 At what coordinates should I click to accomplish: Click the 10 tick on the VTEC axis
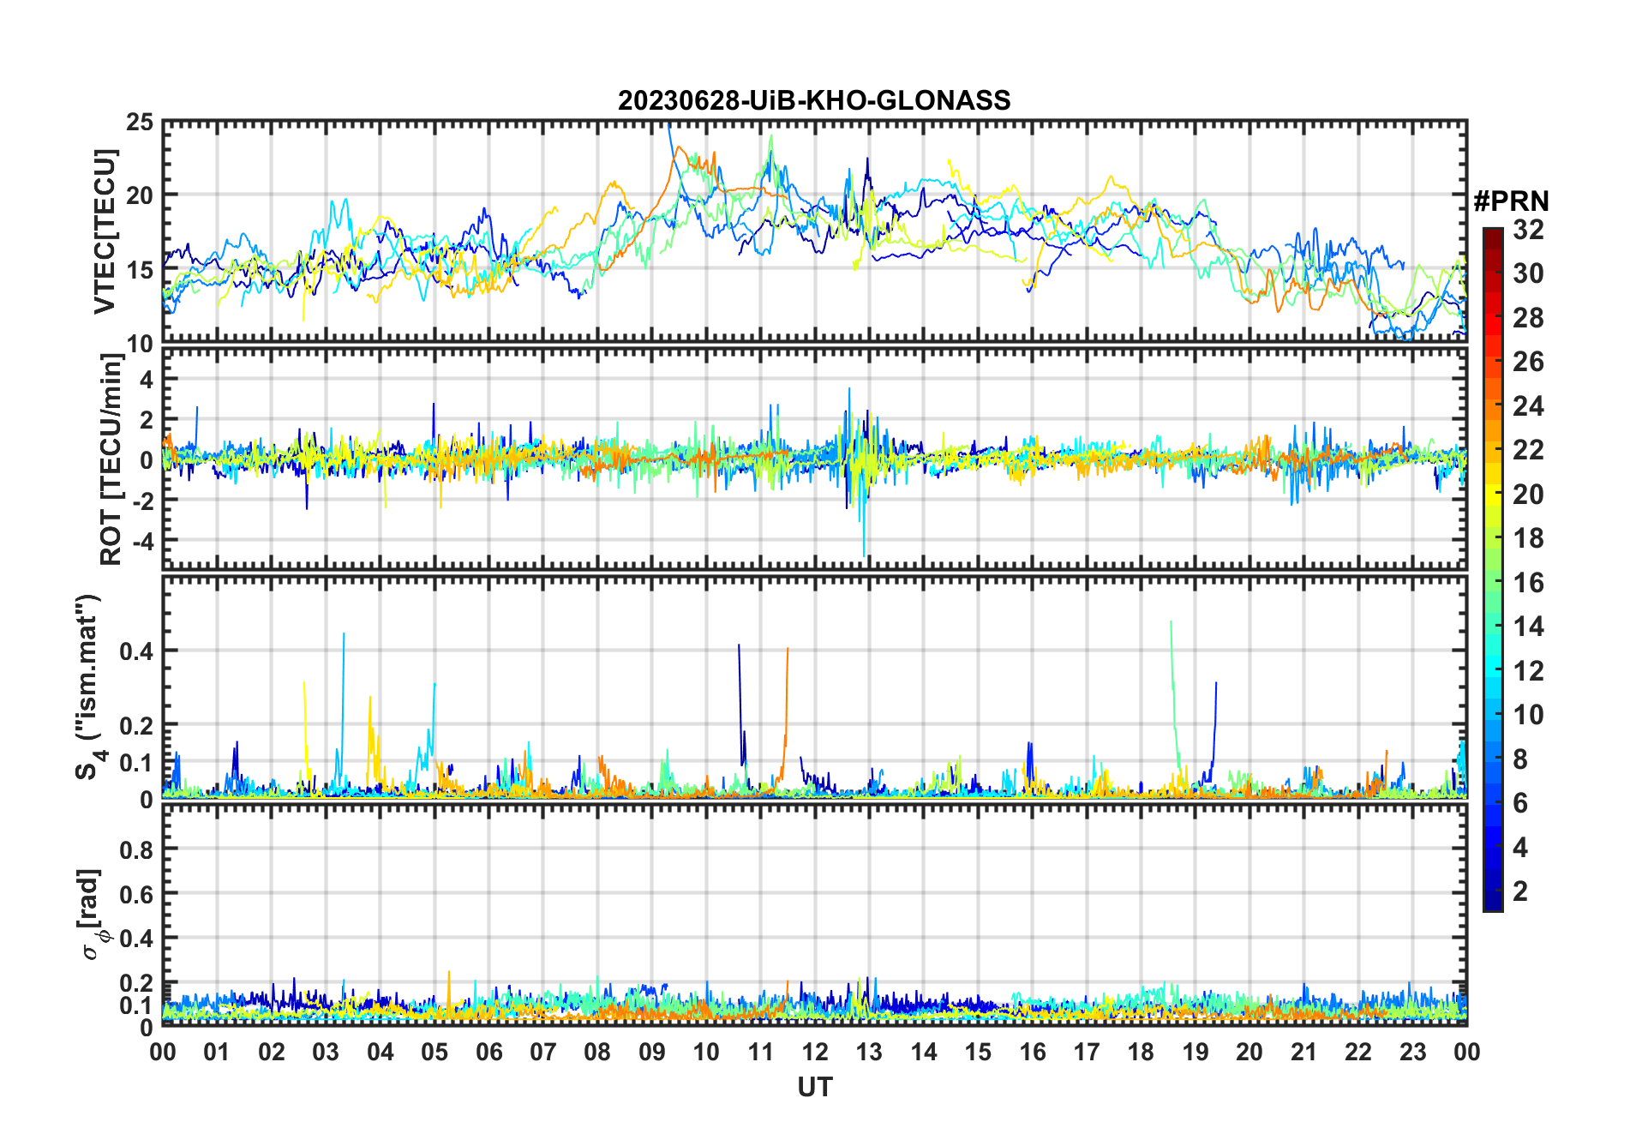click(140, 345)
